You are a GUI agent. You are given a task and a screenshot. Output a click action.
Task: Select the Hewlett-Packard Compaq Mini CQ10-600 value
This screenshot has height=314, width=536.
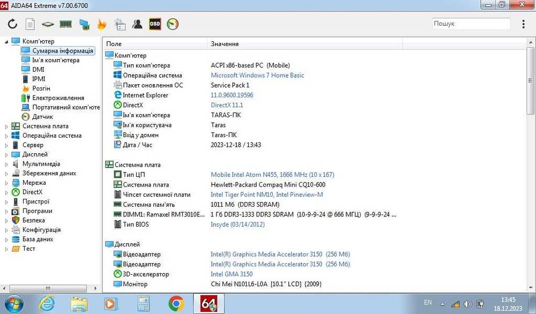(268, 184)
